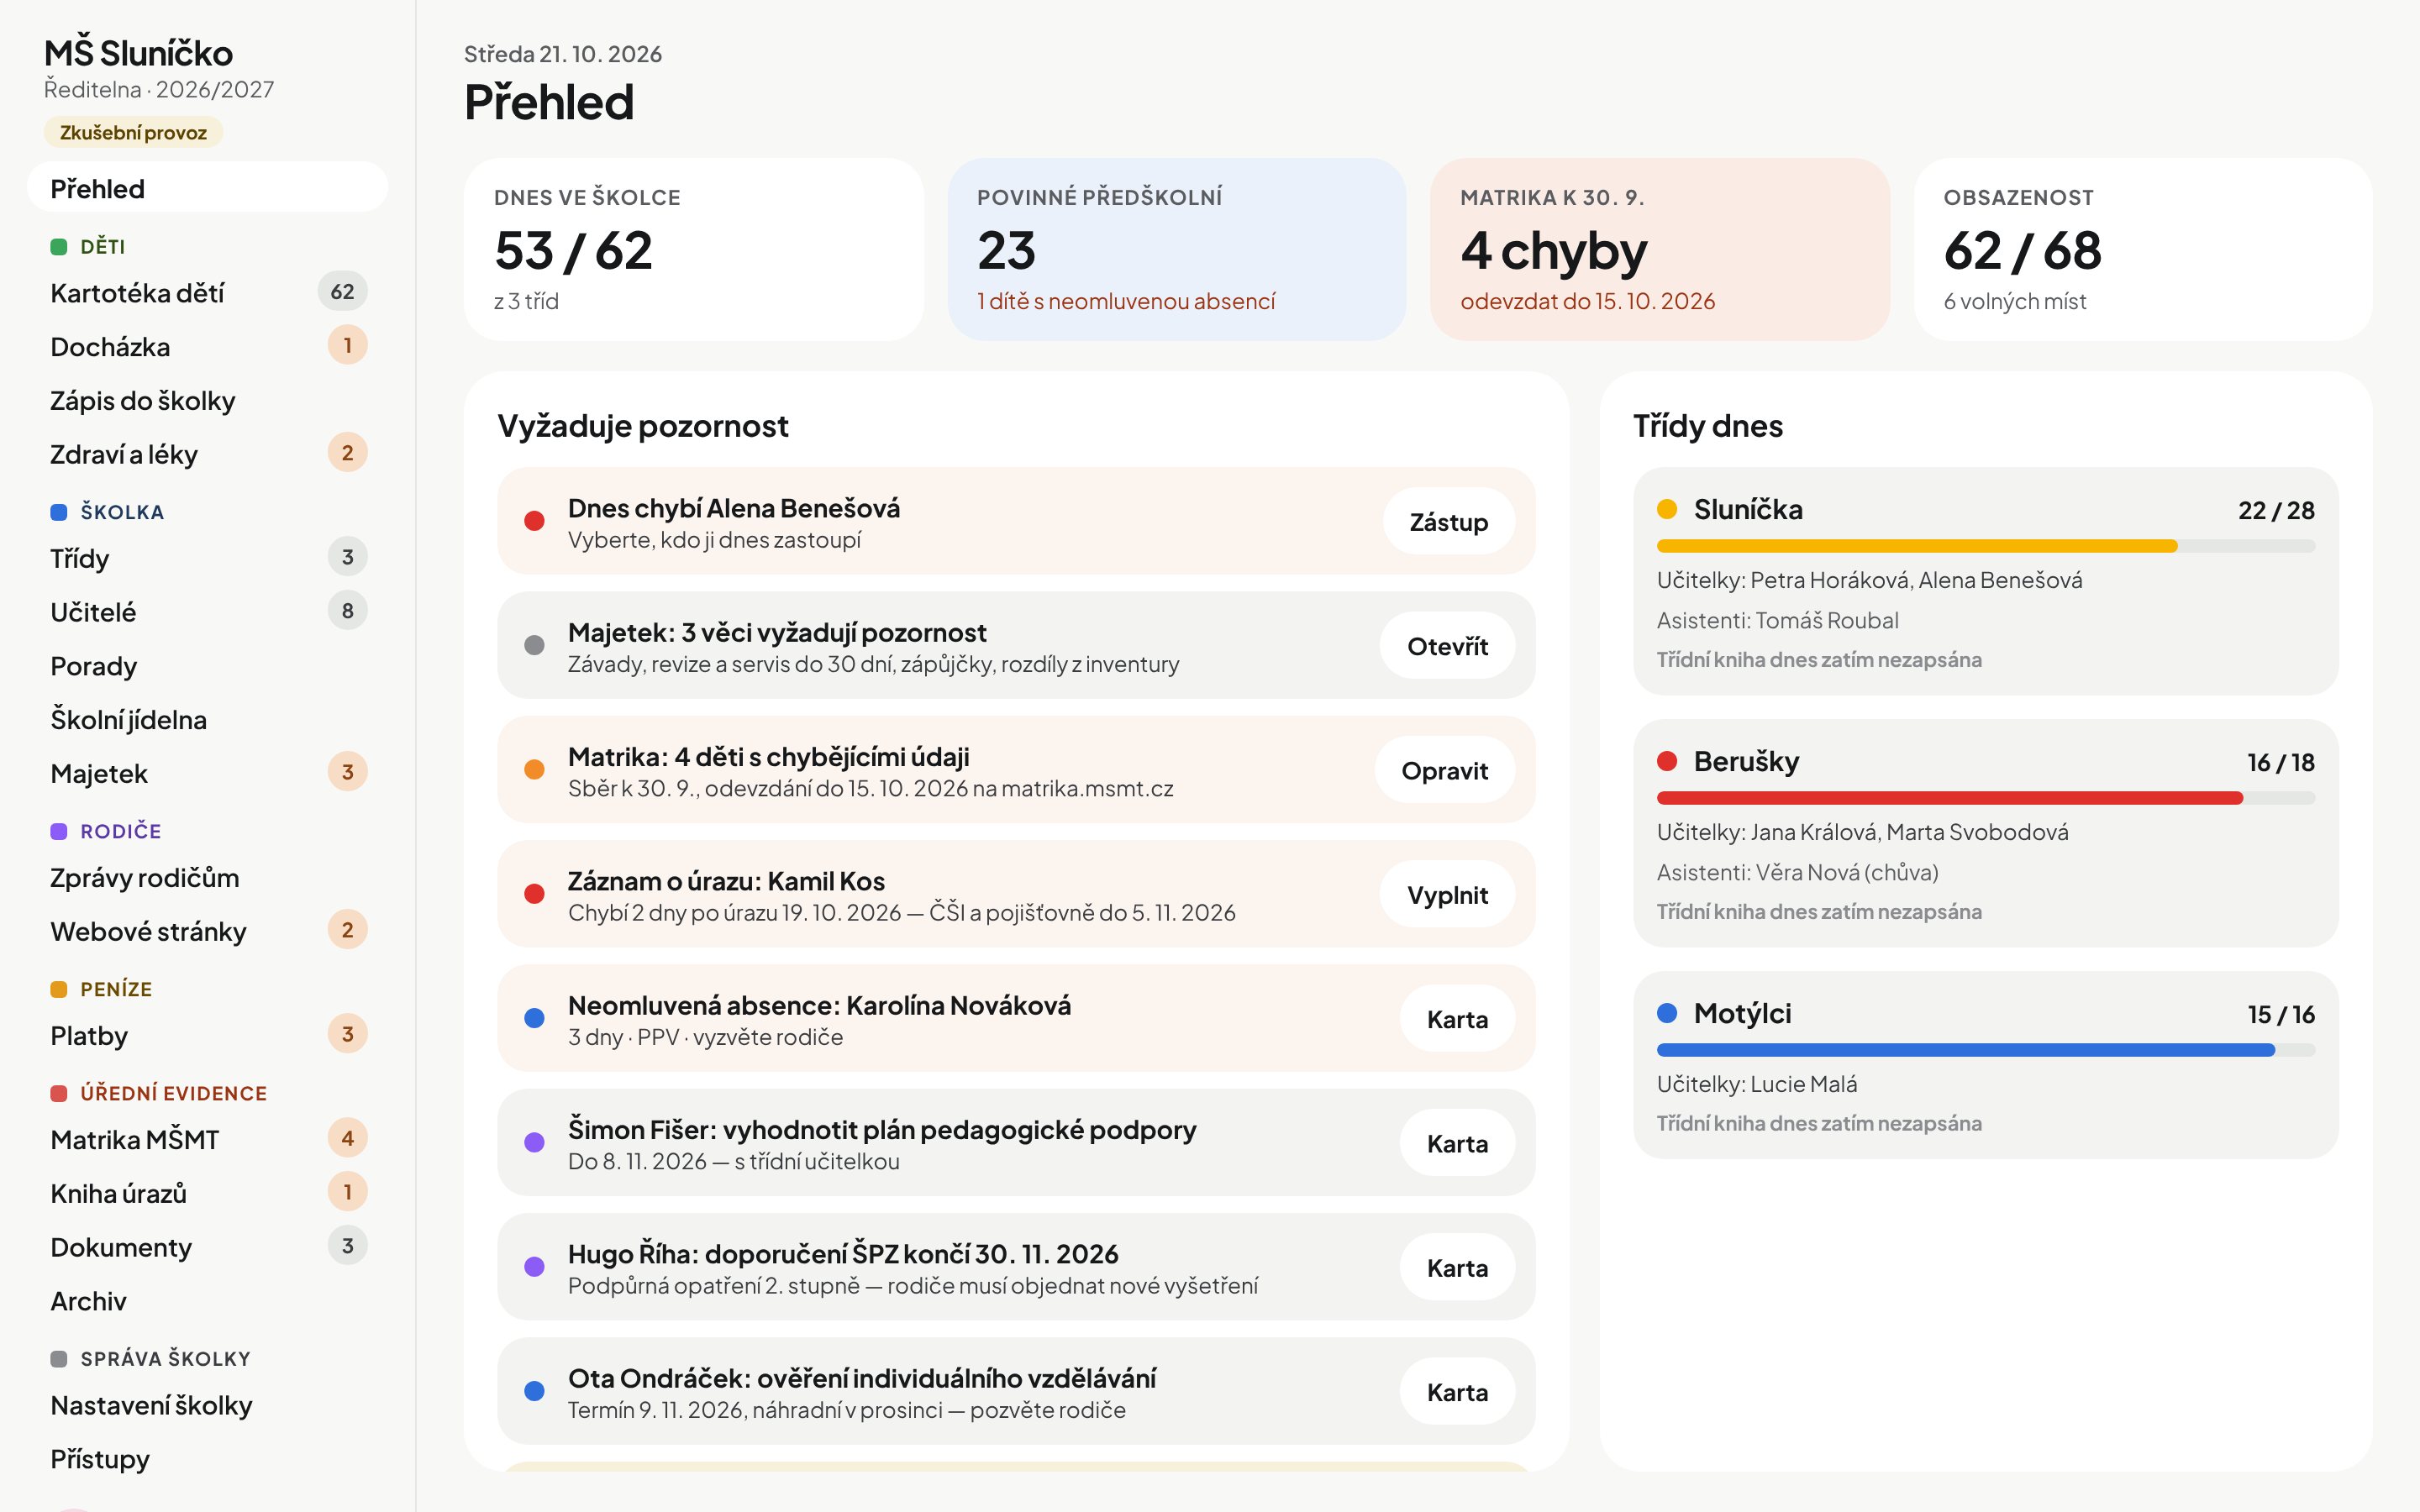2420x1512 pixels.
Task: Open the Obsazenost stat card
Action: pyautogui.click(x=2143, y=249)
